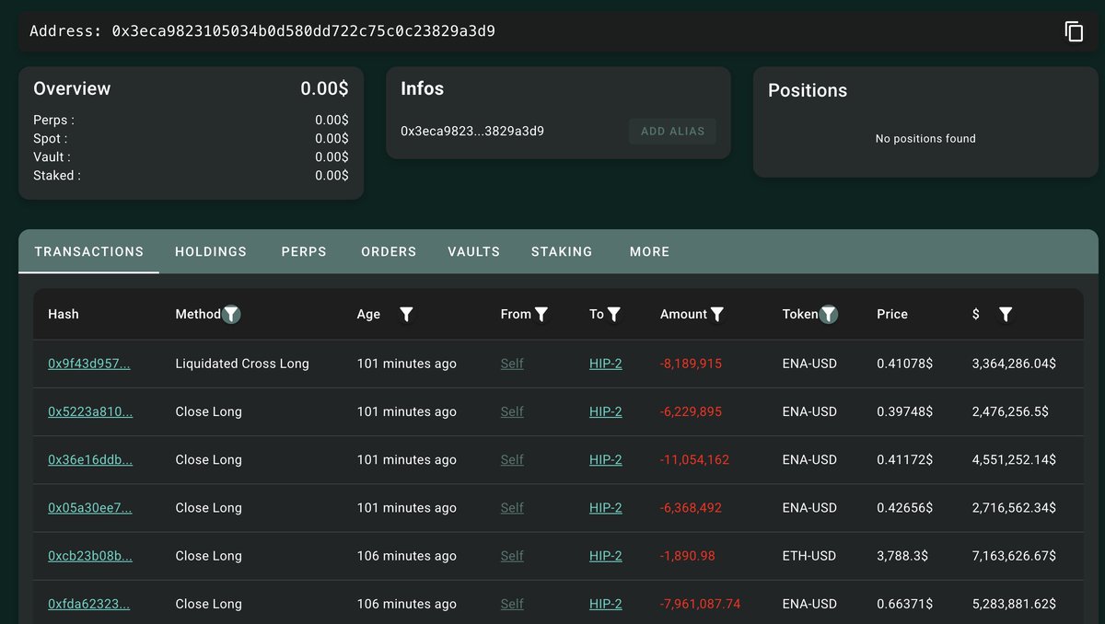
Task: Select the Orders tab
Action: pyautogui.click(x=389, y=251)
